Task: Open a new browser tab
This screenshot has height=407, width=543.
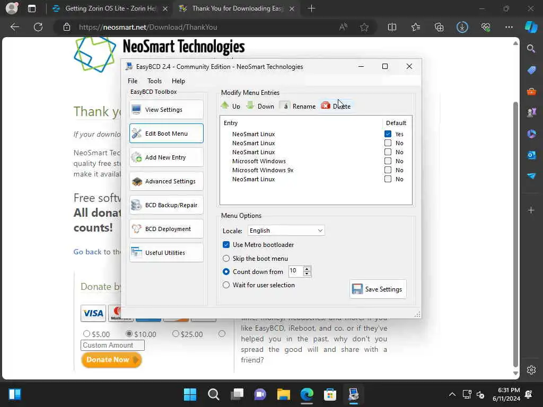Action: click(311, 8)
